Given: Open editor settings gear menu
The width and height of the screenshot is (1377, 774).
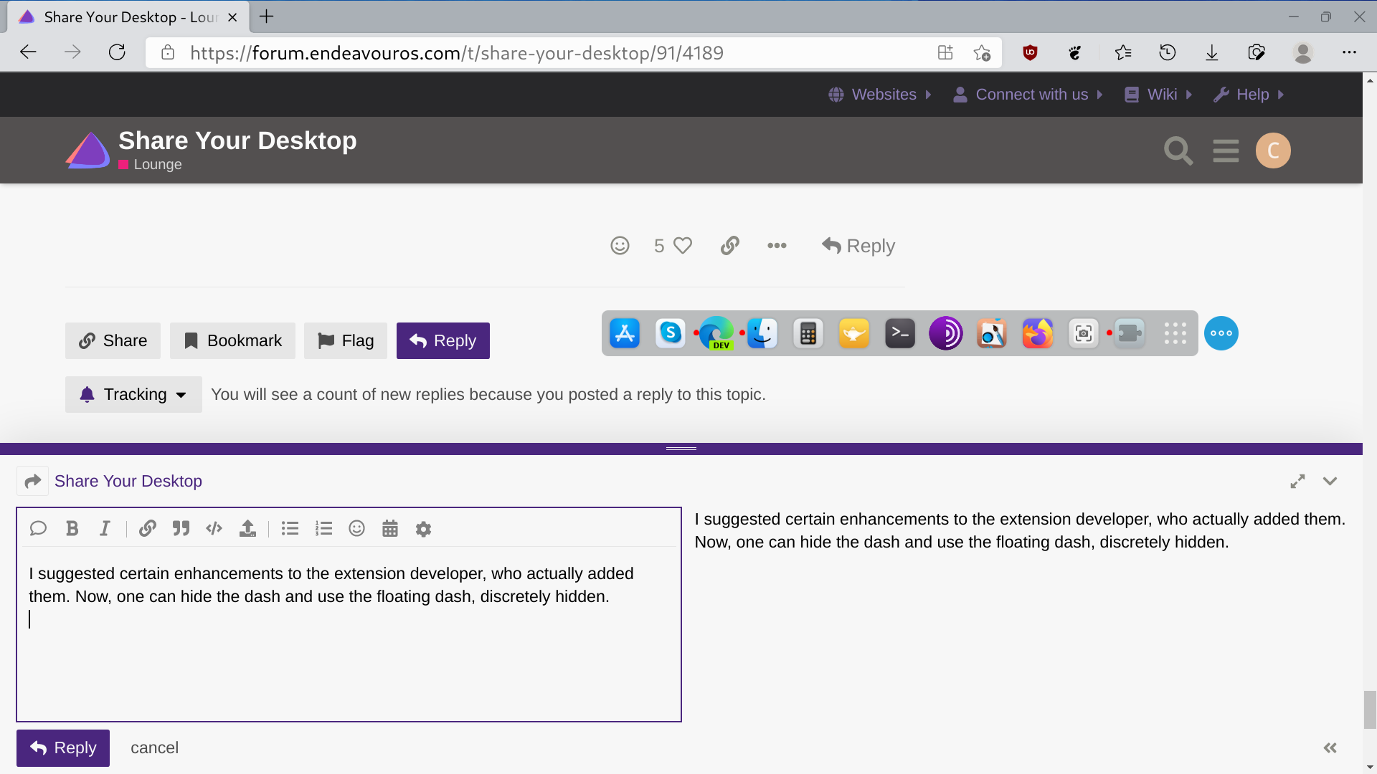Looking at the screenshot, I should click(x=424, y=528).
